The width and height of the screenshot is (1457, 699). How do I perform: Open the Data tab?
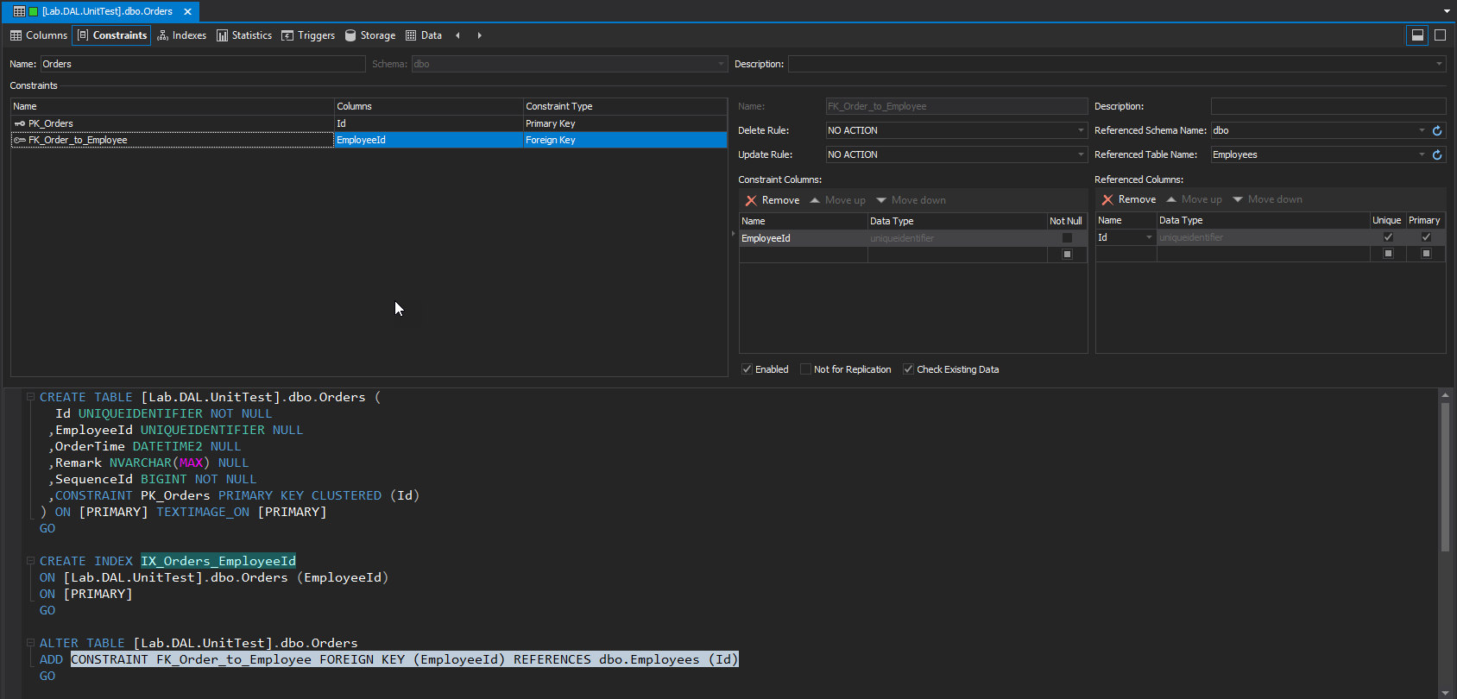pos(424,35)
